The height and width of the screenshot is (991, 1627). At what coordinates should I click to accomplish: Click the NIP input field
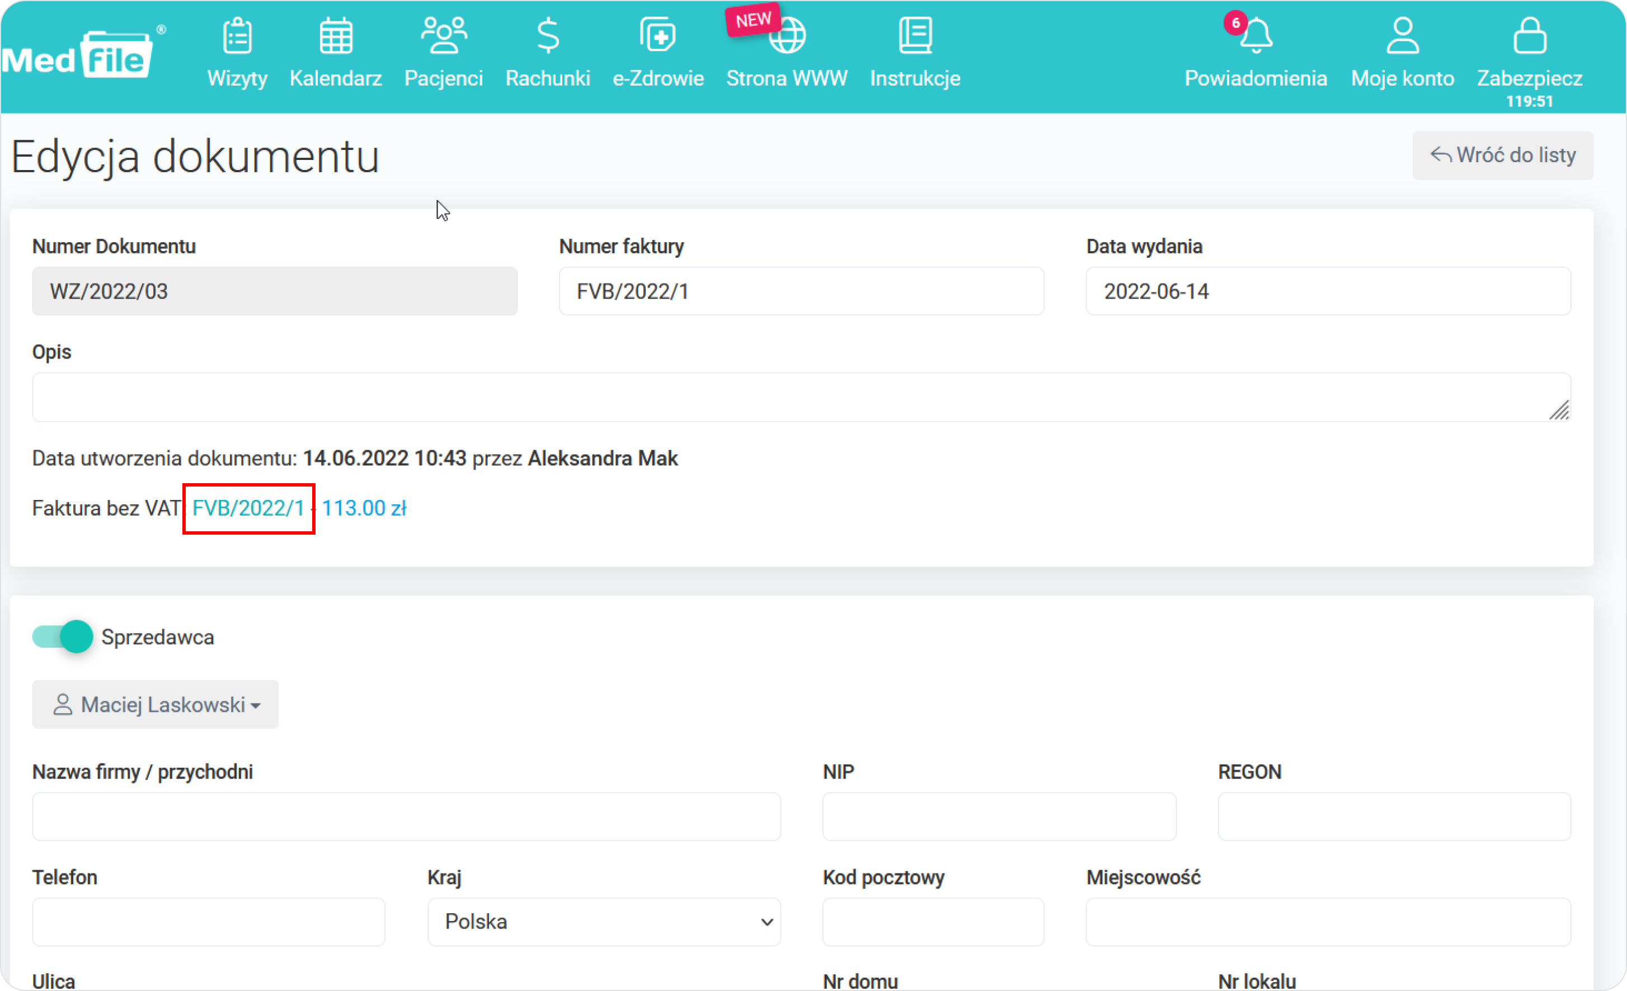pos(999,817)
